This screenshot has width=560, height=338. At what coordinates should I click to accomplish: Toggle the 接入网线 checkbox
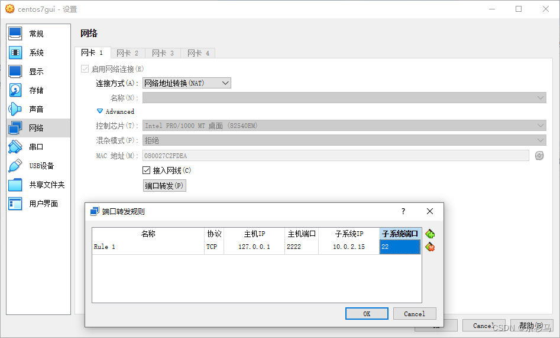147,170
